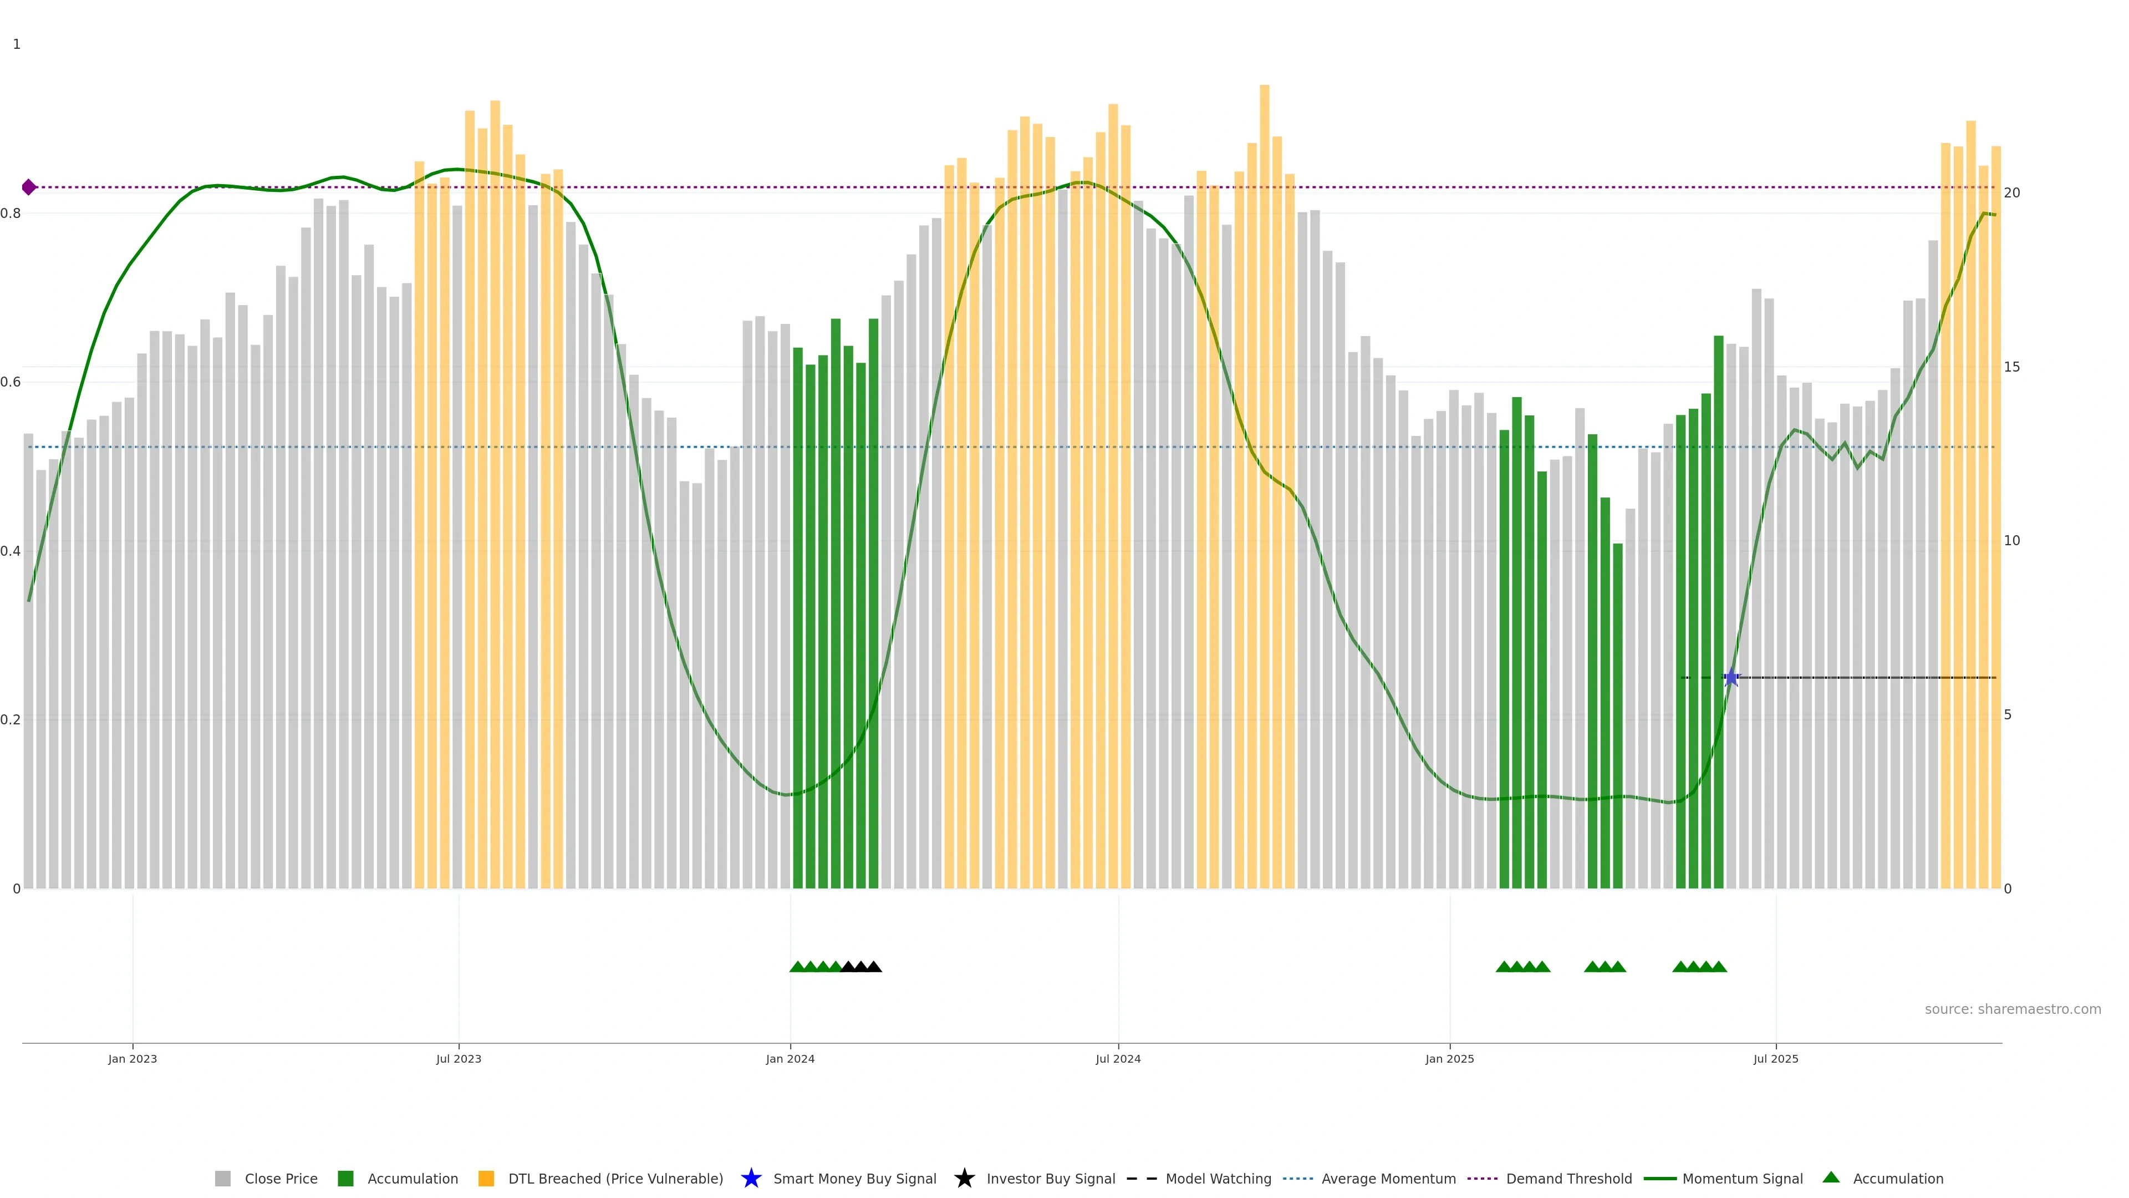Click the grey Close Price legend square
Screen dimensions: 2129x1198
[222, 1178]
